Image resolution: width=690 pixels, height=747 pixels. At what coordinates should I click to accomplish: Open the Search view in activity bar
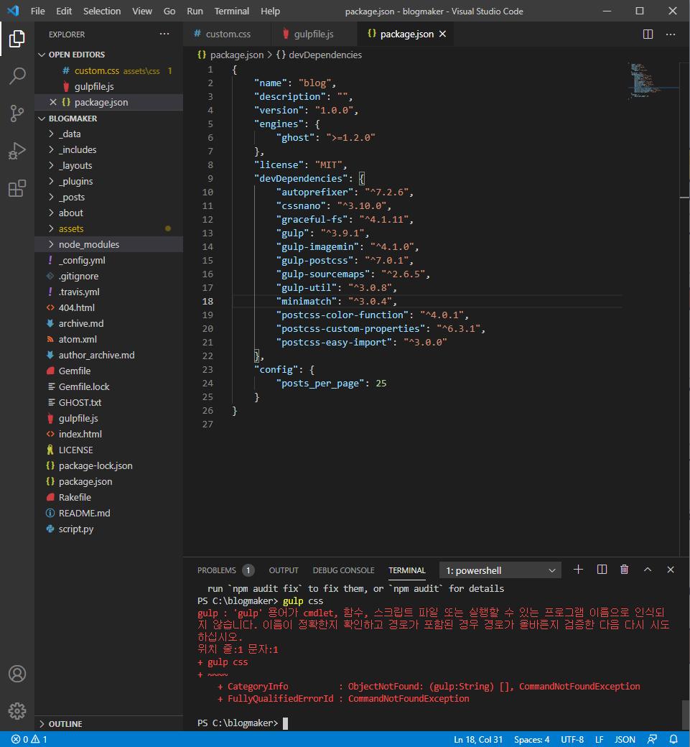(x=17, y=75)
